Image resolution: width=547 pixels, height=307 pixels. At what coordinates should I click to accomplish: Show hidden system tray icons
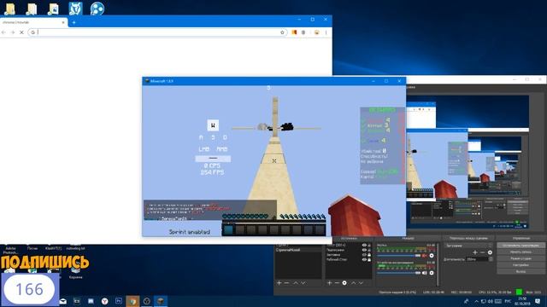476,301
